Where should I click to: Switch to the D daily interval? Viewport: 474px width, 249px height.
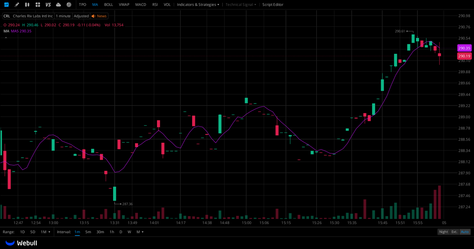[x=121, y=232]
